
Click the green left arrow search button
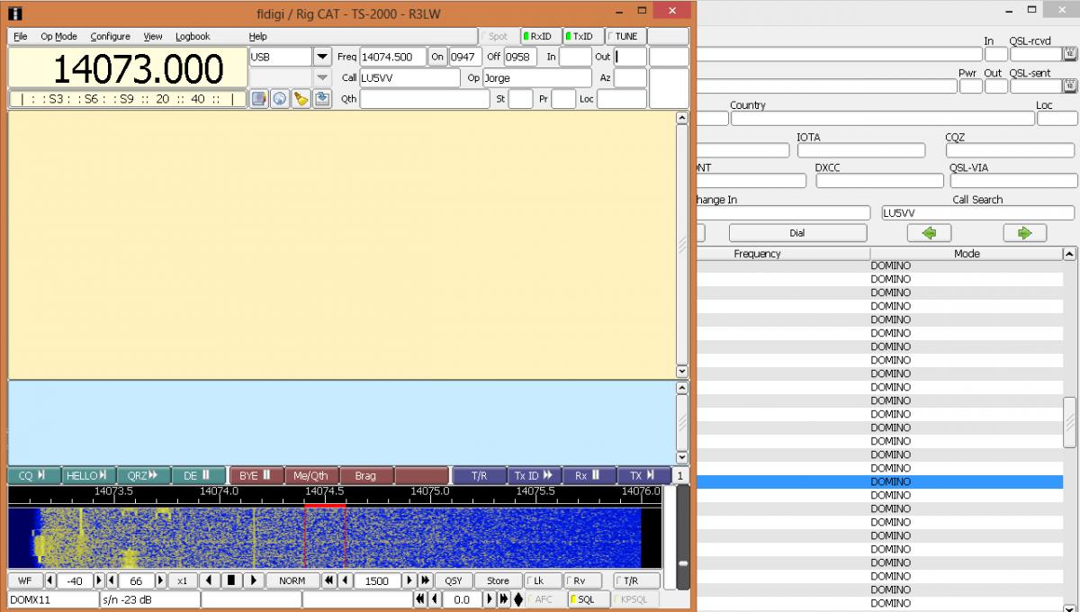pyautogui.click(x=929, y=233)
